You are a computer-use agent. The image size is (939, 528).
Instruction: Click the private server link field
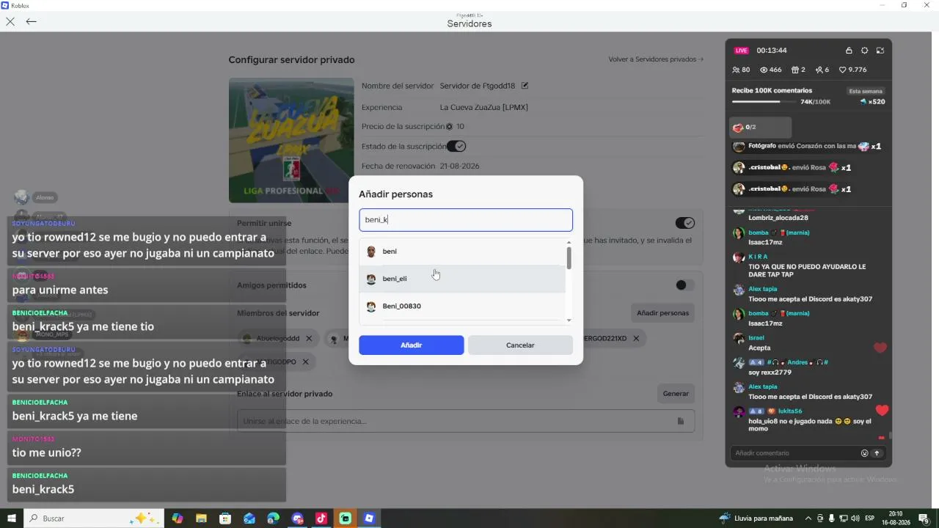466,421
